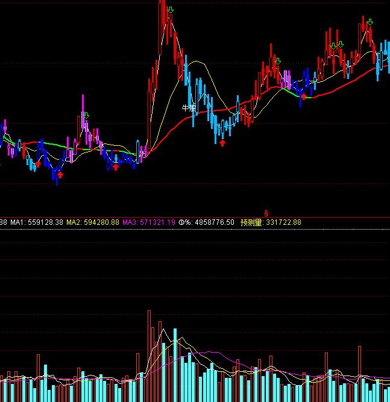Image resolution: width=390 pixels, height=402 pixels.
Task: Click the rightmost green down arrow
Action: point(370,22)
